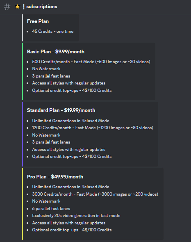Click the hash channel icon in header
Viewport: 191px width, 242px height.
tap(7, 7)
